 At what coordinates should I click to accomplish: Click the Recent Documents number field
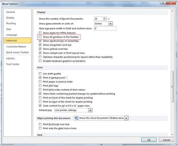click(x=99, y=19)
